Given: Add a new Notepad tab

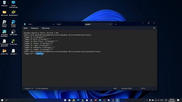Looking at the screenshot, I should point(116,24).
